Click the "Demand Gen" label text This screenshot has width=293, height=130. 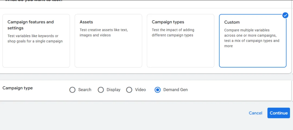click(x=175, y=90)
